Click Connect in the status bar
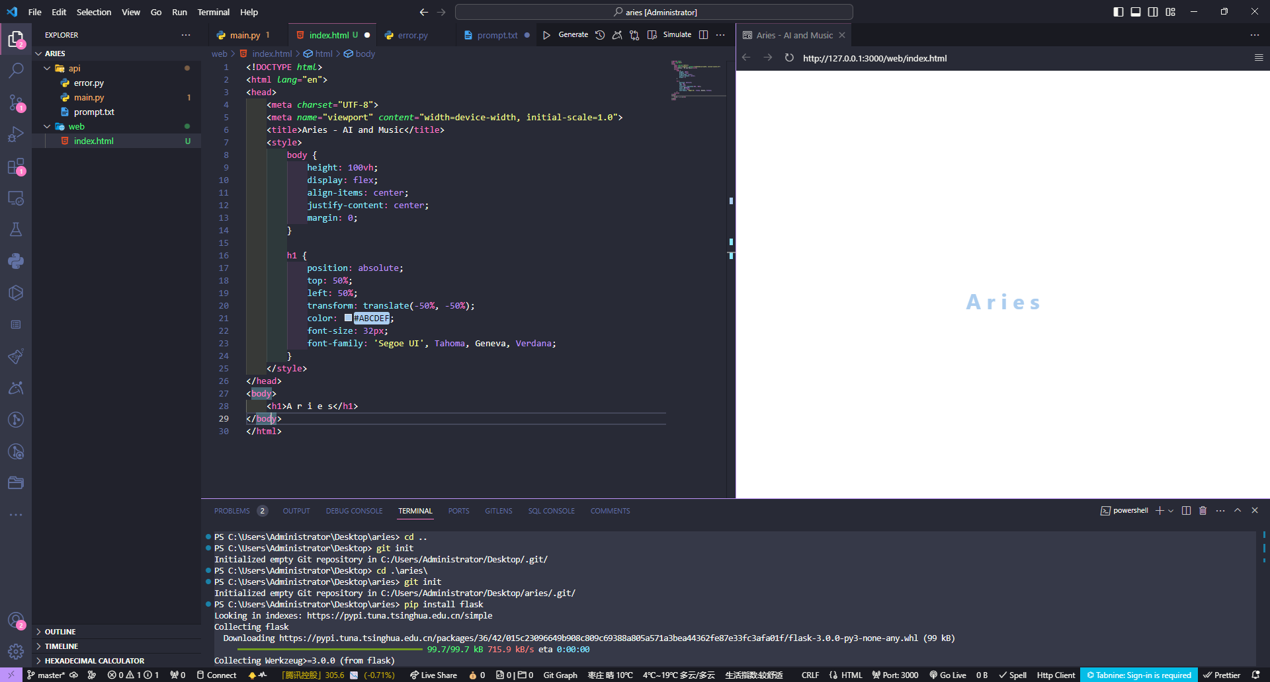This screenshot has height=682, width=1270. (216, 675)
